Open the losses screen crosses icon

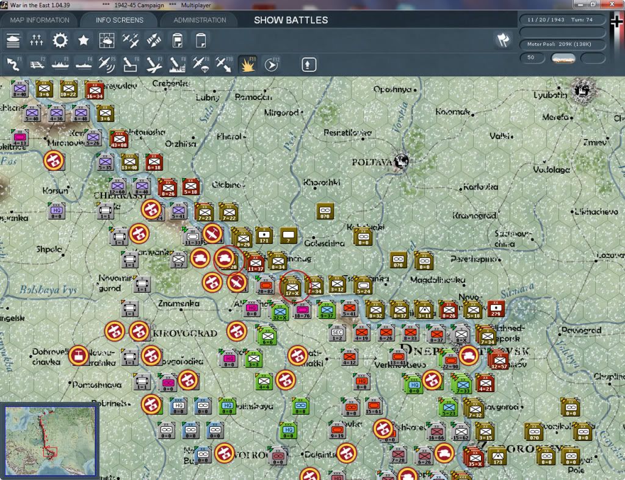pos(36,41)
